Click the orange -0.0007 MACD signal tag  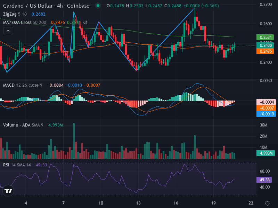tap(266, 108)
